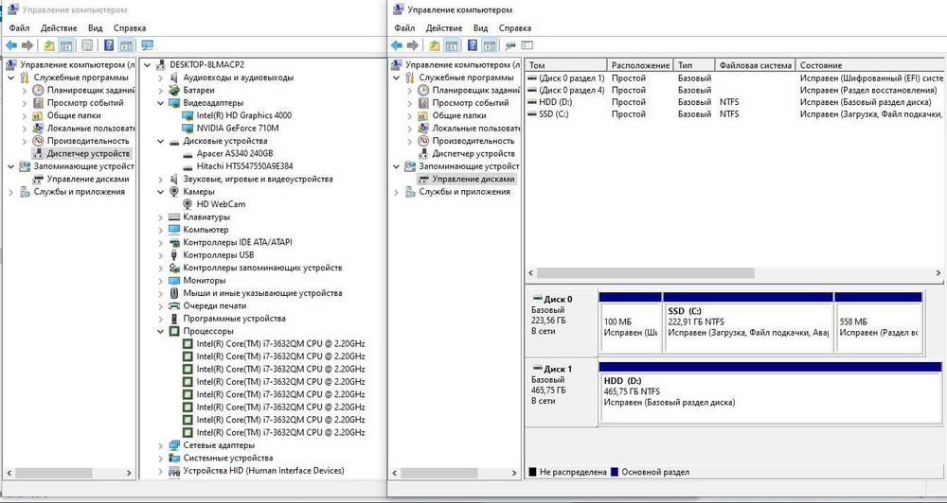Click Основной раздел legend color swatch

[615, 472]
